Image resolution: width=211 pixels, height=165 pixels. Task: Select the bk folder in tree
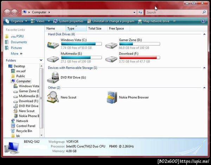pyautogui.click(x=18, y=136)
